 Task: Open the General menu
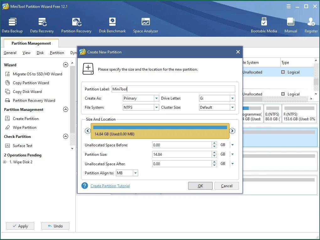pyautogui.click(x=10, y=53)
